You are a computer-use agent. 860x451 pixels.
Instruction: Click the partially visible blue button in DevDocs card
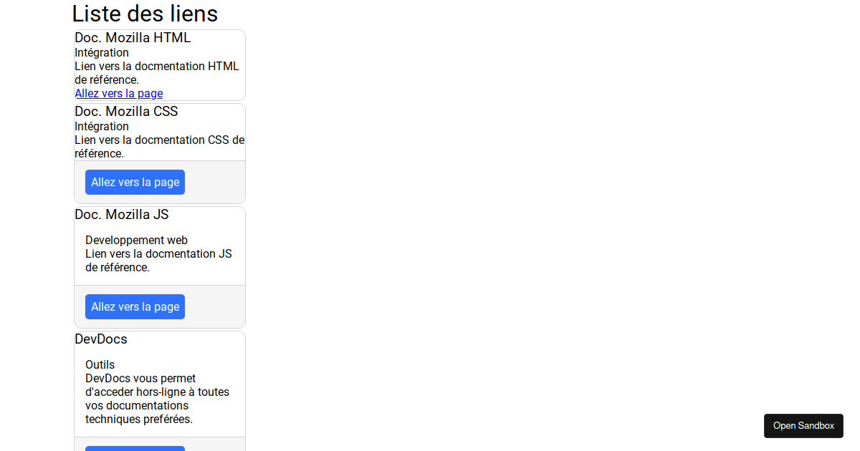(x=135, y=448)
